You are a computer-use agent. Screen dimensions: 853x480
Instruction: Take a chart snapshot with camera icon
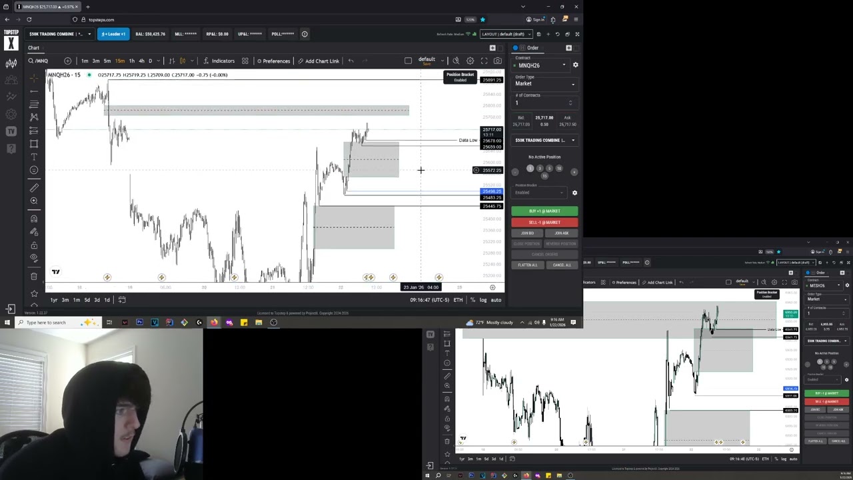point(497,61)
